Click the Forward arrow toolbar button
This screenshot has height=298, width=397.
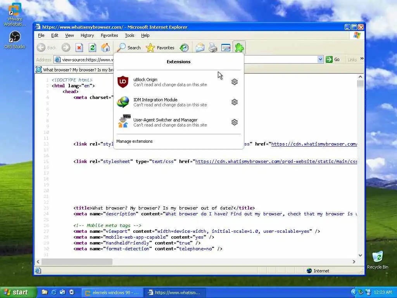tap(66, 48)
